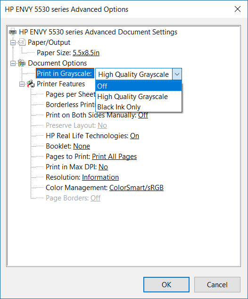Click the Cancel button

[217, 284]
